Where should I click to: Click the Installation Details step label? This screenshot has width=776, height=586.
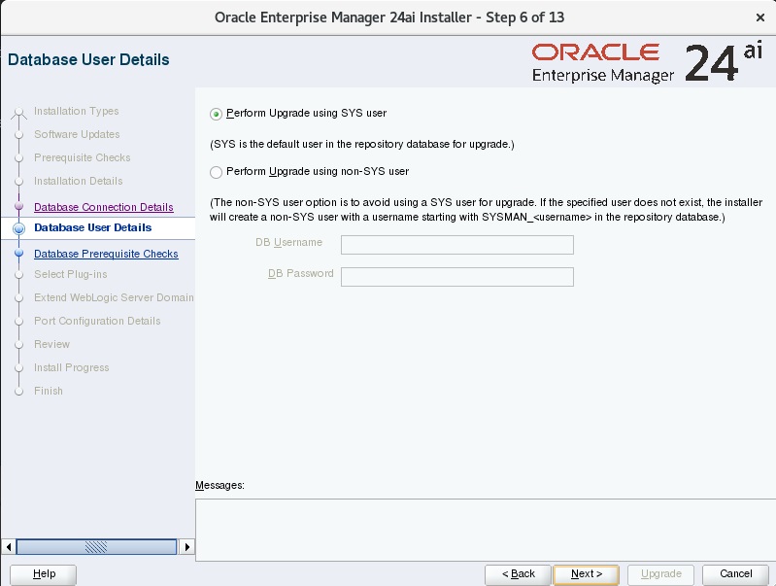point(79,181)
